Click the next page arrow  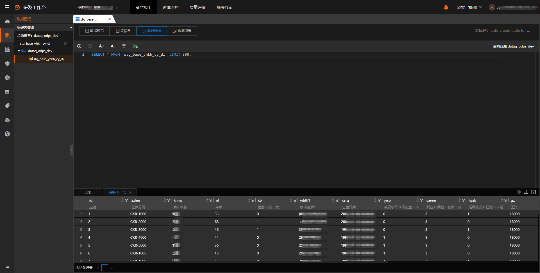click(112, 268)
